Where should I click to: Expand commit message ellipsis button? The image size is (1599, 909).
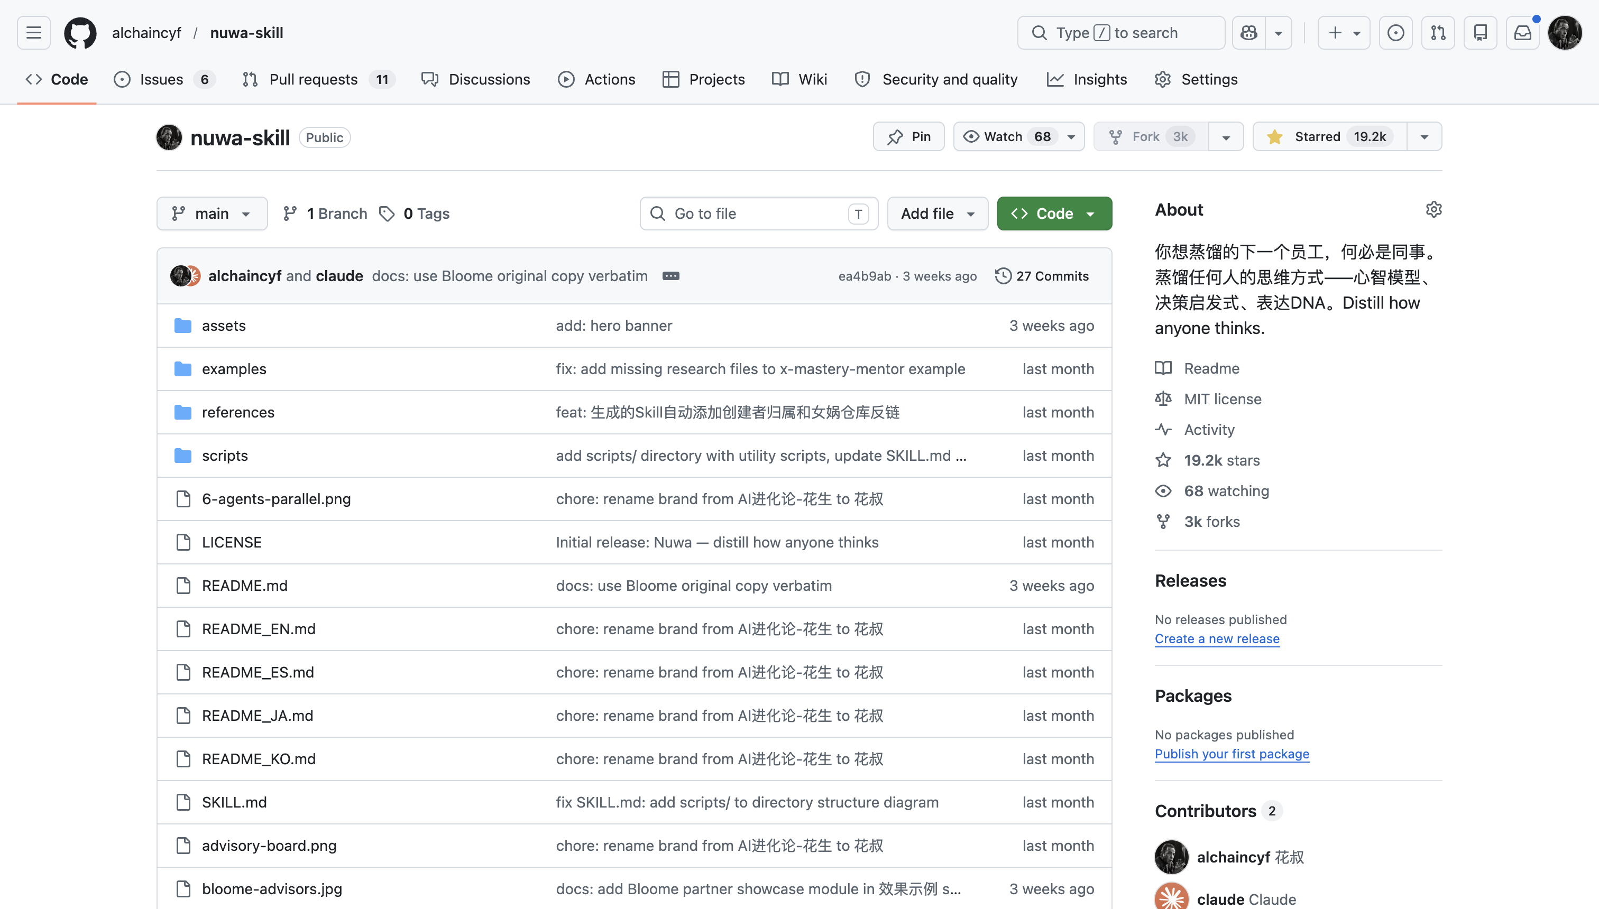click(x=670, y=276)
